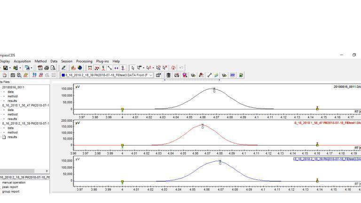This screenshot has width=361, height=203.
Task: Click the yellow start marker in black chromatogram
Action: coord(123,109)
